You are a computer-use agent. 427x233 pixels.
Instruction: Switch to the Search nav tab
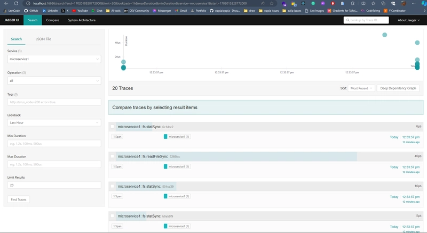pyautogui.click(x=33, y=20)
